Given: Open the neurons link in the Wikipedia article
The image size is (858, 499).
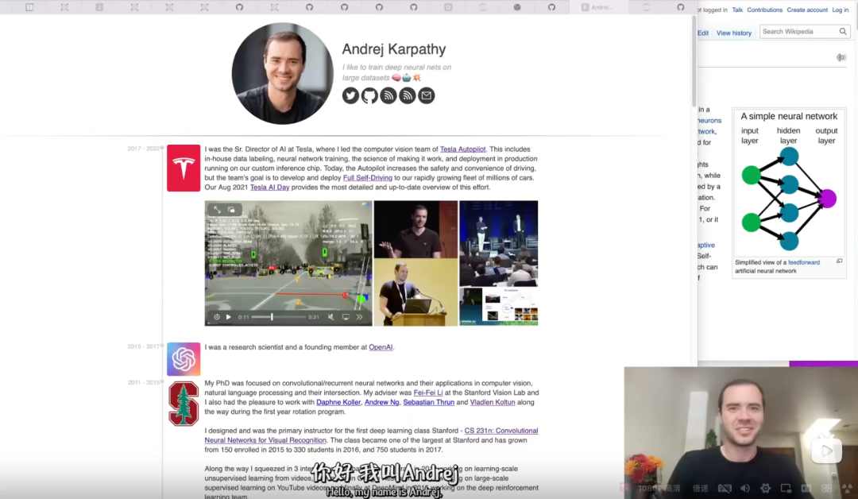Looking at the screenshot, I should (x=709, y=120).
